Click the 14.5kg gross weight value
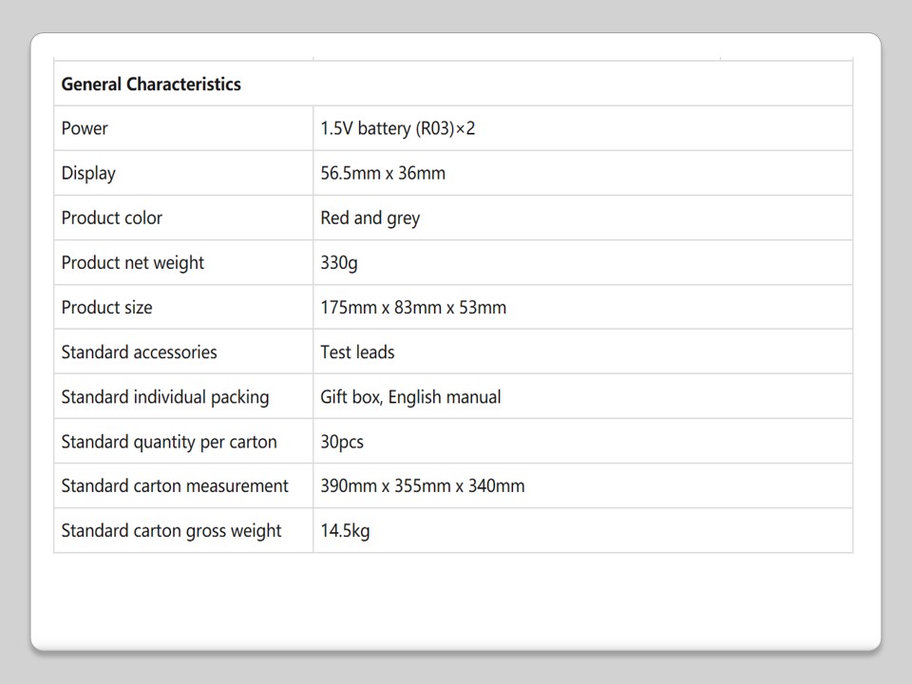Screen dimensions: 912x684 pos(345,530)
